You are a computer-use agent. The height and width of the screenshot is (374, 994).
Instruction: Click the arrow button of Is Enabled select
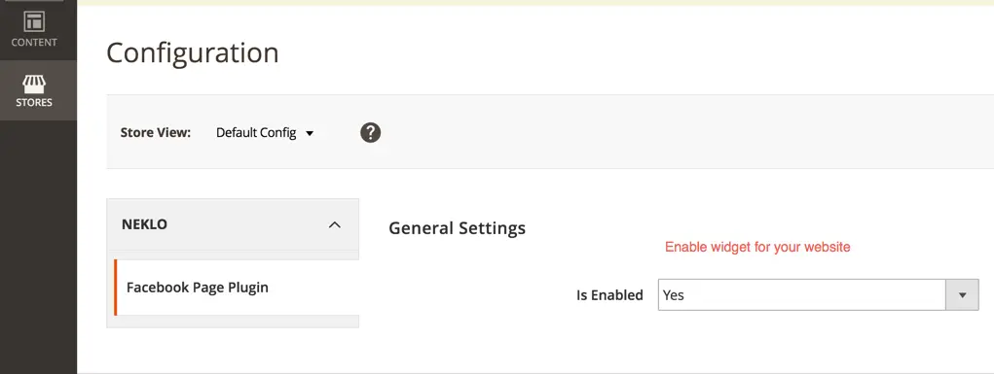click(x=962, y=295)
